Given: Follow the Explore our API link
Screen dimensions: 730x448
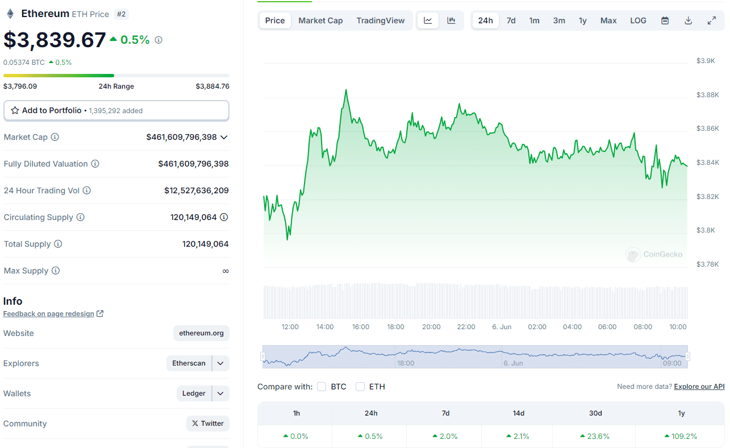Looking at the screenshot, I should click(x=699, y=387).
